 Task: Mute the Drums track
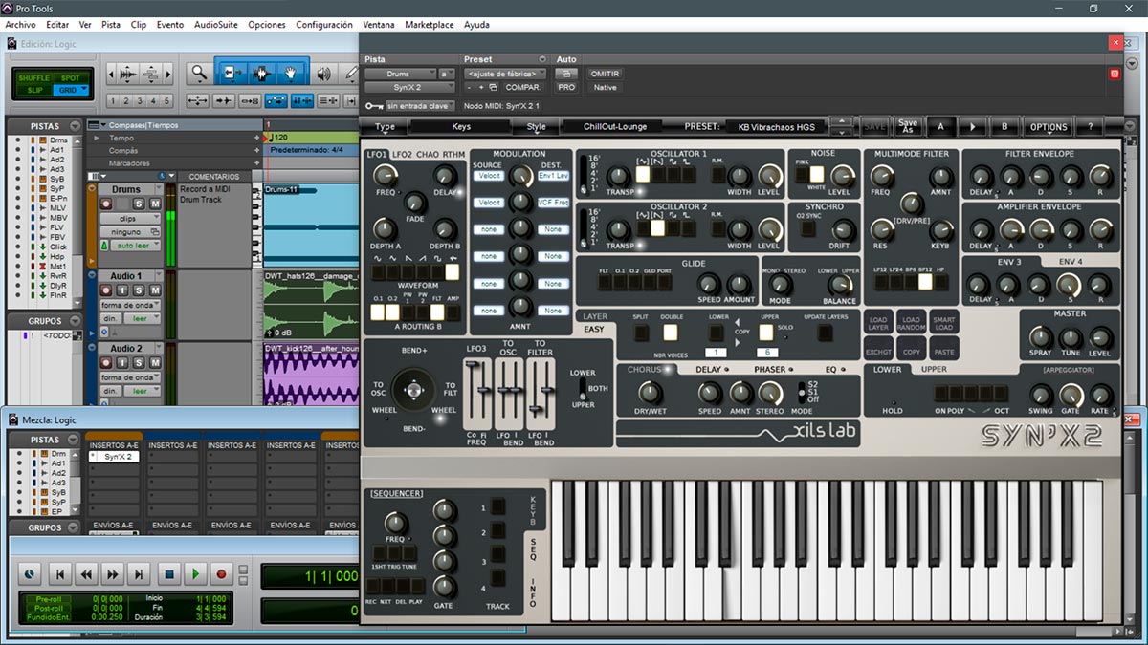154,204
